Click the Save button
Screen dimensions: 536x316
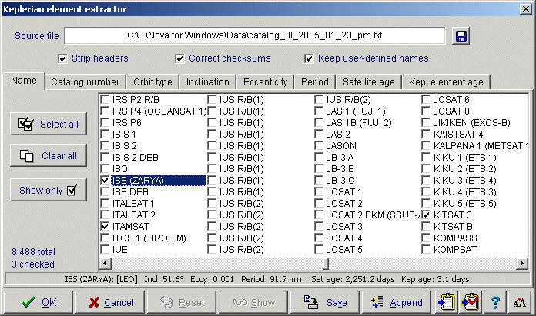click(325, 302)
